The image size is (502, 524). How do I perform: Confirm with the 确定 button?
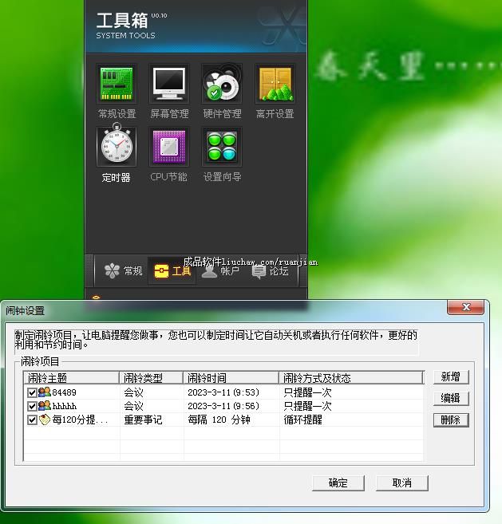point(338,483)
